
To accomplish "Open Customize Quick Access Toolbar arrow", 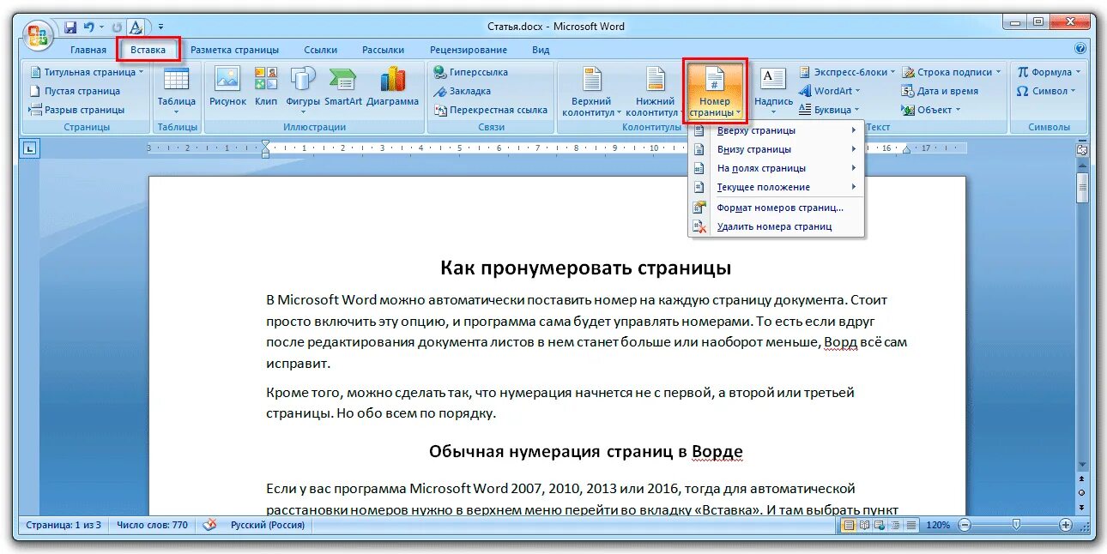I will point(160,27).
